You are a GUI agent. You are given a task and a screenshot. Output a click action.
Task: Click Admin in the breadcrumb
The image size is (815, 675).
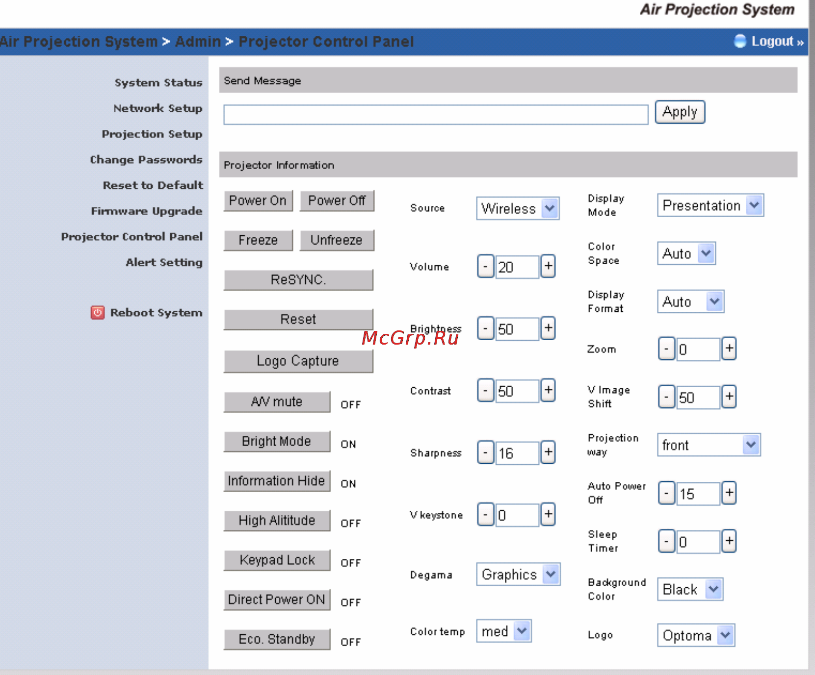point(198,42)
